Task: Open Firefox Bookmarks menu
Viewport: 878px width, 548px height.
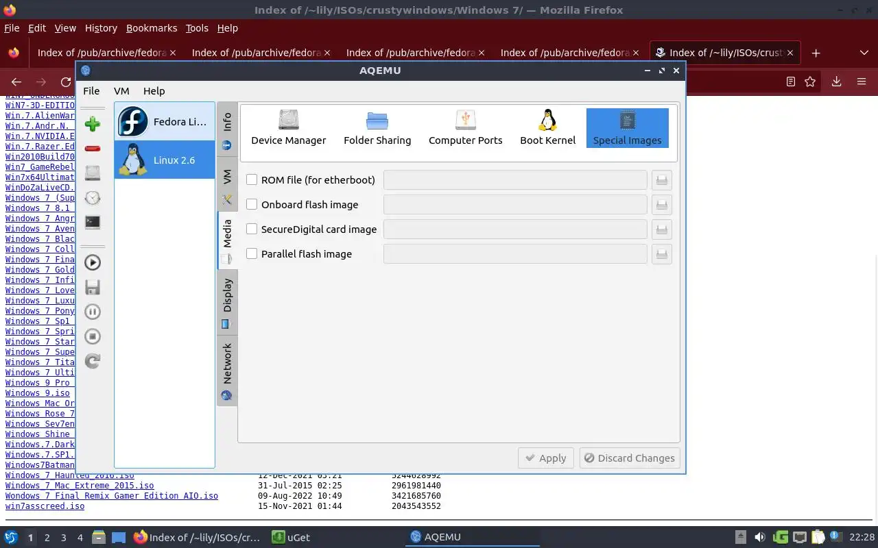Action: (152, 28)
